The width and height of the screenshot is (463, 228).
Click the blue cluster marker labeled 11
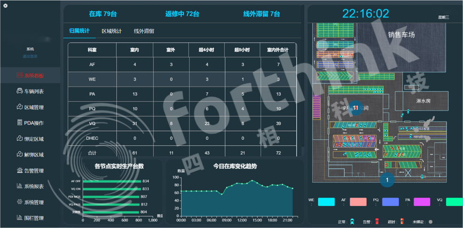[x=355, y=108]
